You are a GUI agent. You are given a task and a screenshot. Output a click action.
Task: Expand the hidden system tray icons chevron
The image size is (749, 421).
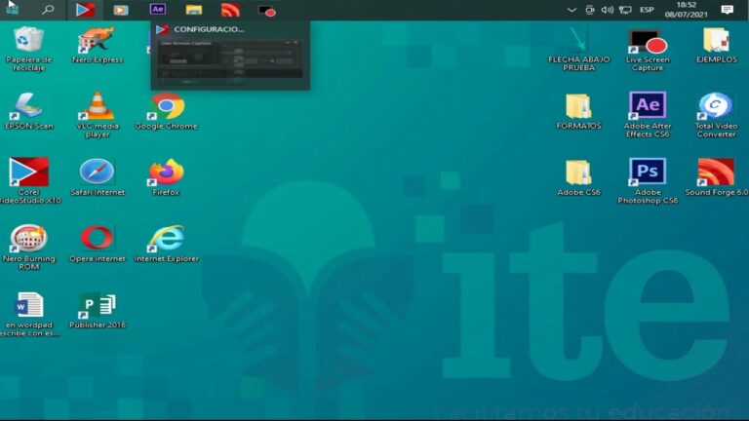pyautogui.click(x=572, y=10)
